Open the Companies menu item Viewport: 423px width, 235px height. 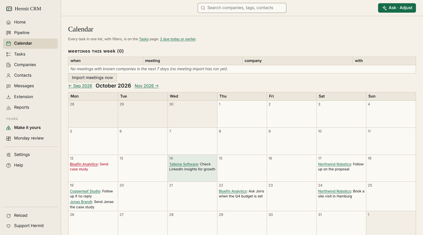(x=30, y=65)
